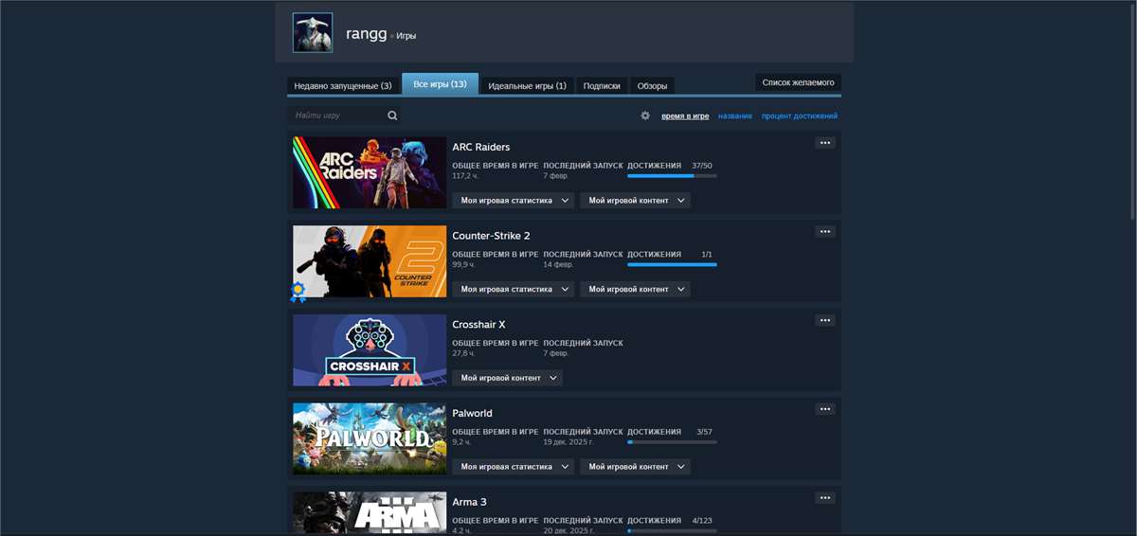Sort games by 'время в игре'
This screenshot has width=1137, height=536.
pyautogui.click(x=685, y=116)
